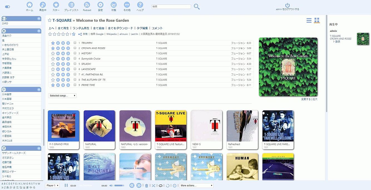Open the F-1 GRAND PRIX album thumbnail
The image size is (371, 190).
pyautogui.click(x=63, y=126)
